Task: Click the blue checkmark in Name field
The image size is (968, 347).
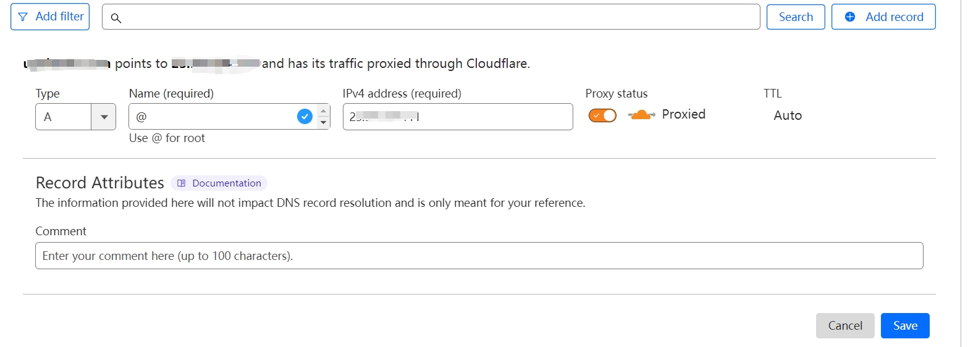Action: (x=305, y=116)
